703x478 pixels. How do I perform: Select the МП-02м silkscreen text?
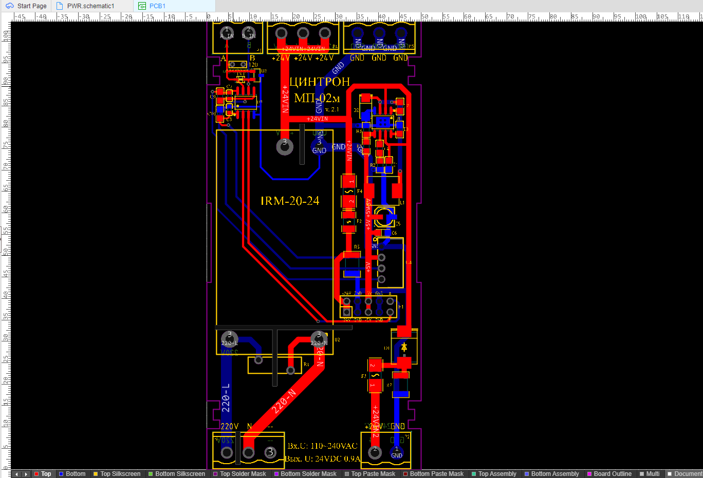(x=317, y=98)
